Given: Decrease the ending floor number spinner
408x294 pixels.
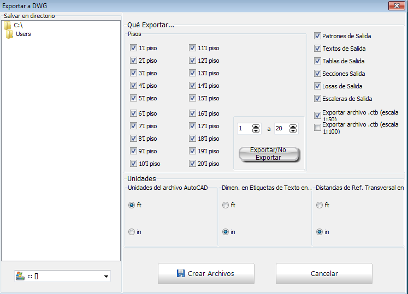Looking at the screenshot, I should [293, 131].
